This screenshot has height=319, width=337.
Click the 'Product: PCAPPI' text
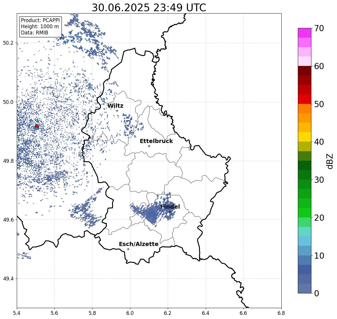pyautogui.click(x=40, y=20)
